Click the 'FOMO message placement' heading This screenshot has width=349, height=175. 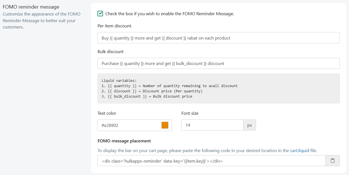point(124,141)
